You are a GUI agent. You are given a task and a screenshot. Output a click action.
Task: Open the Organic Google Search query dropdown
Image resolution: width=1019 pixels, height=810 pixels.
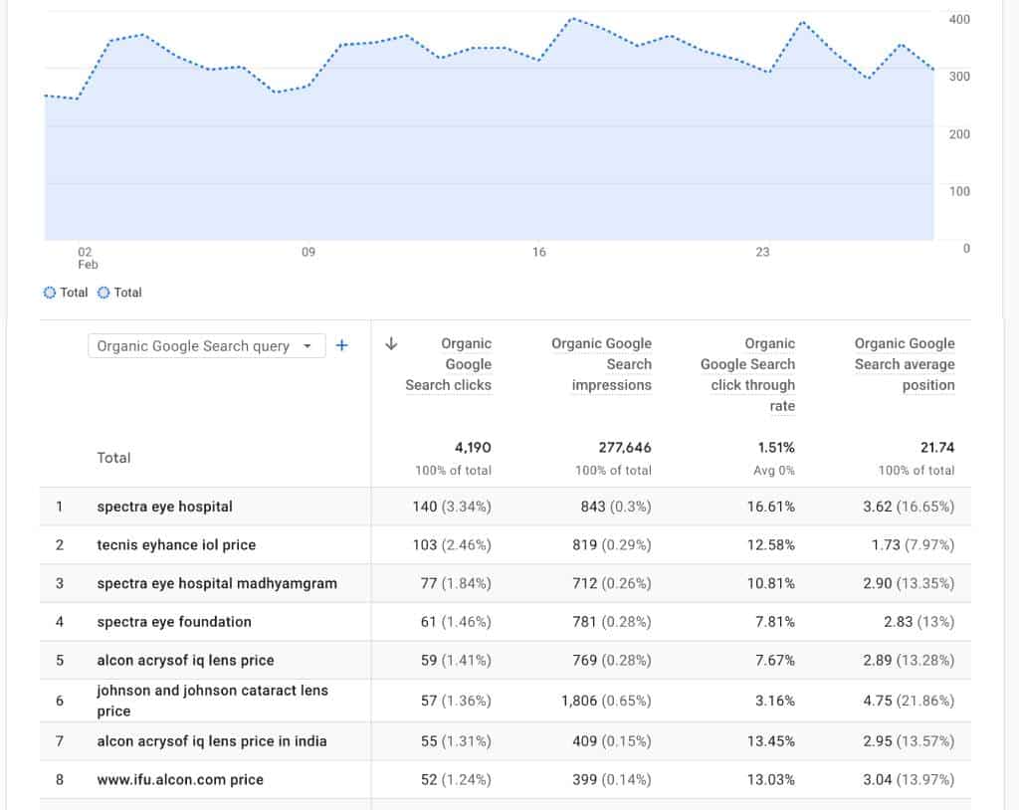click(207, 346)
